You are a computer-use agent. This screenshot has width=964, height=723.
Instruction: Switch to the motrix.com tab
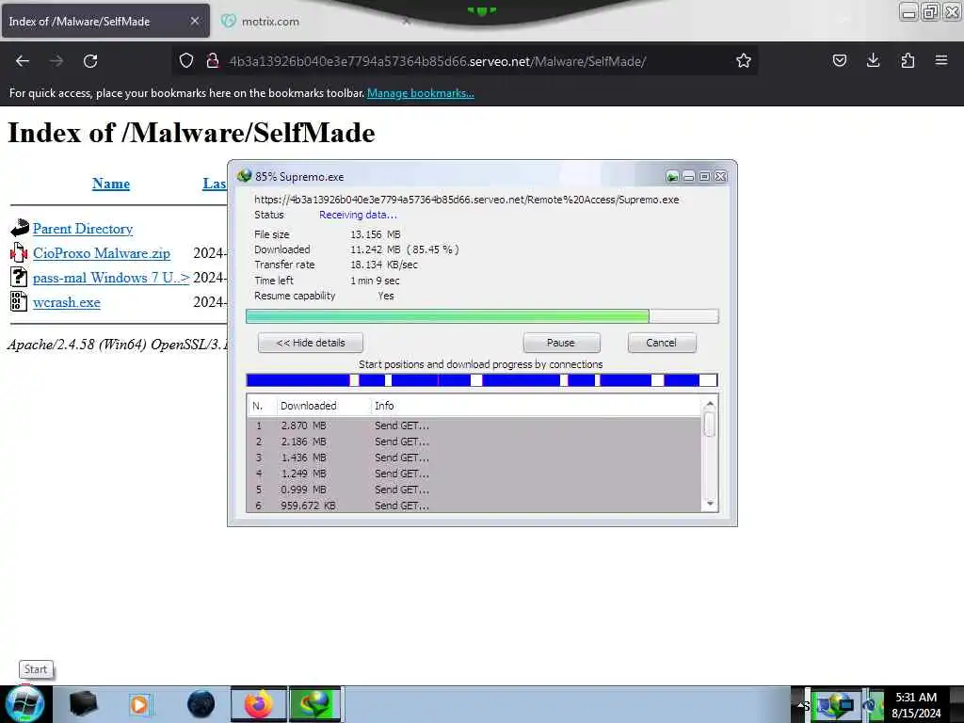point(269,22)
